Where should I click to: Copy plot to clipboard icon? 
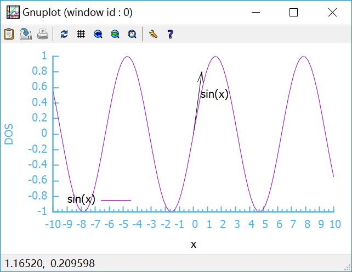point(9,34)
